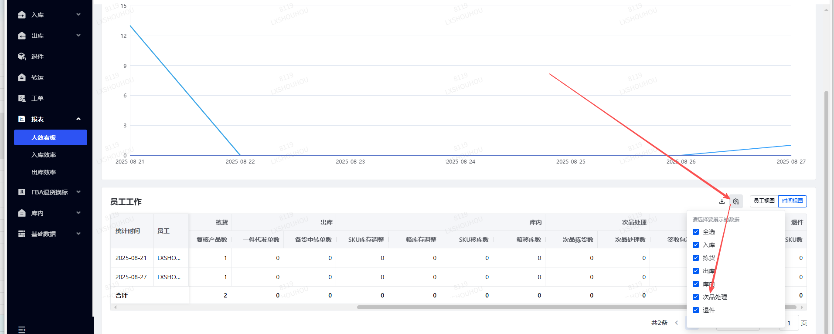Uncheck the 库内 data checkbox
The image size is (834, 334).
coord(696,284)
